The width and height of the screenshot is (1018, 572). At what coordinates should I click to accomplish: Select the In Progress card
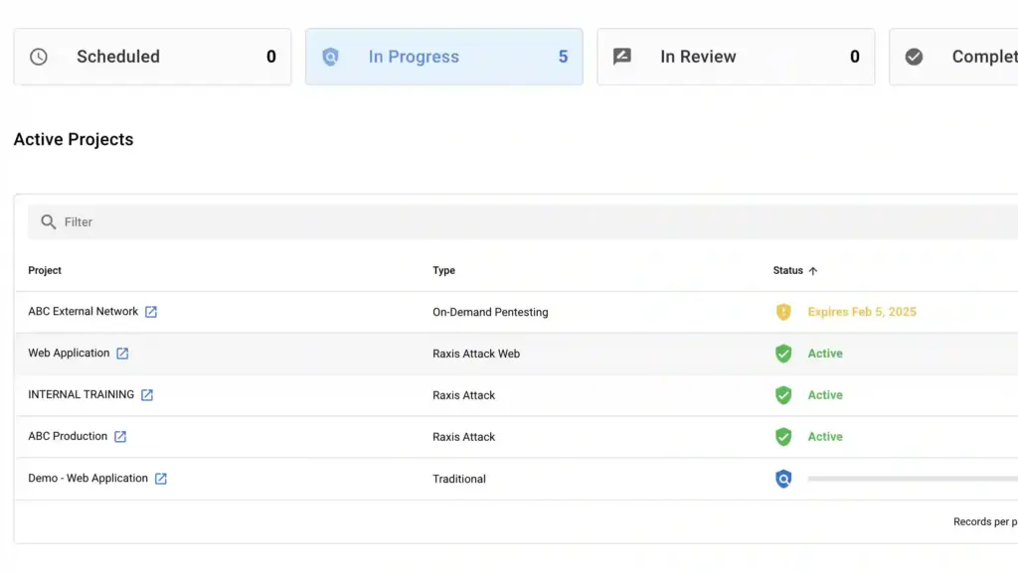(444, 57)
